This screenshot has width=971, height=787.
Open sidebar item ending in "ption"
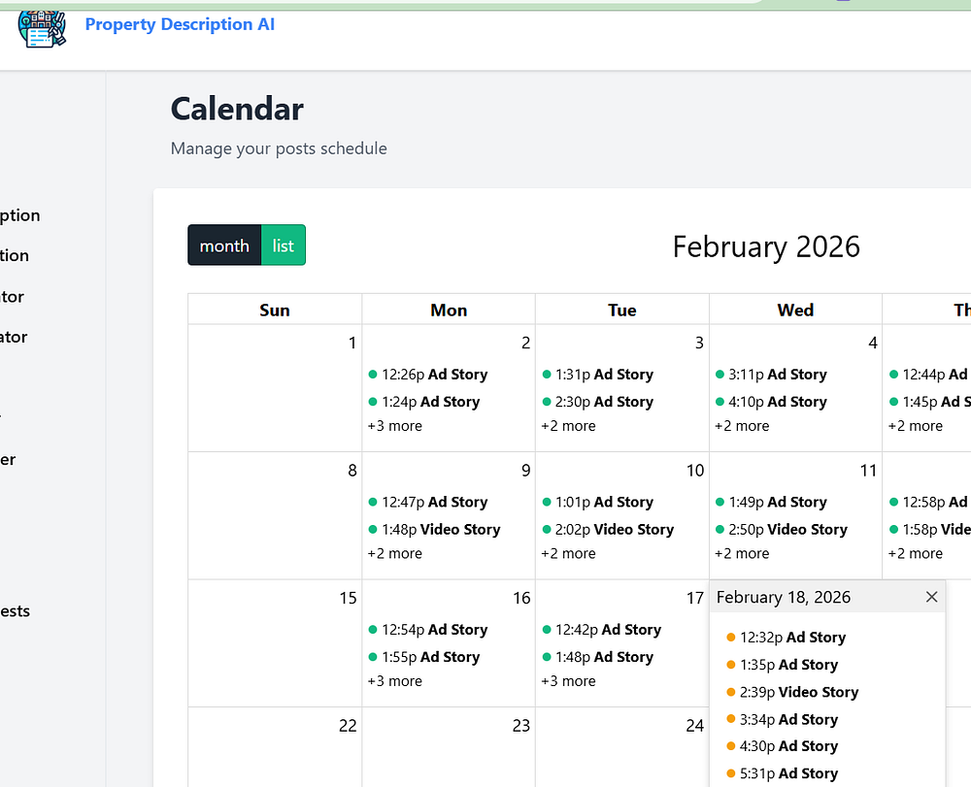[x=19, y=215]
